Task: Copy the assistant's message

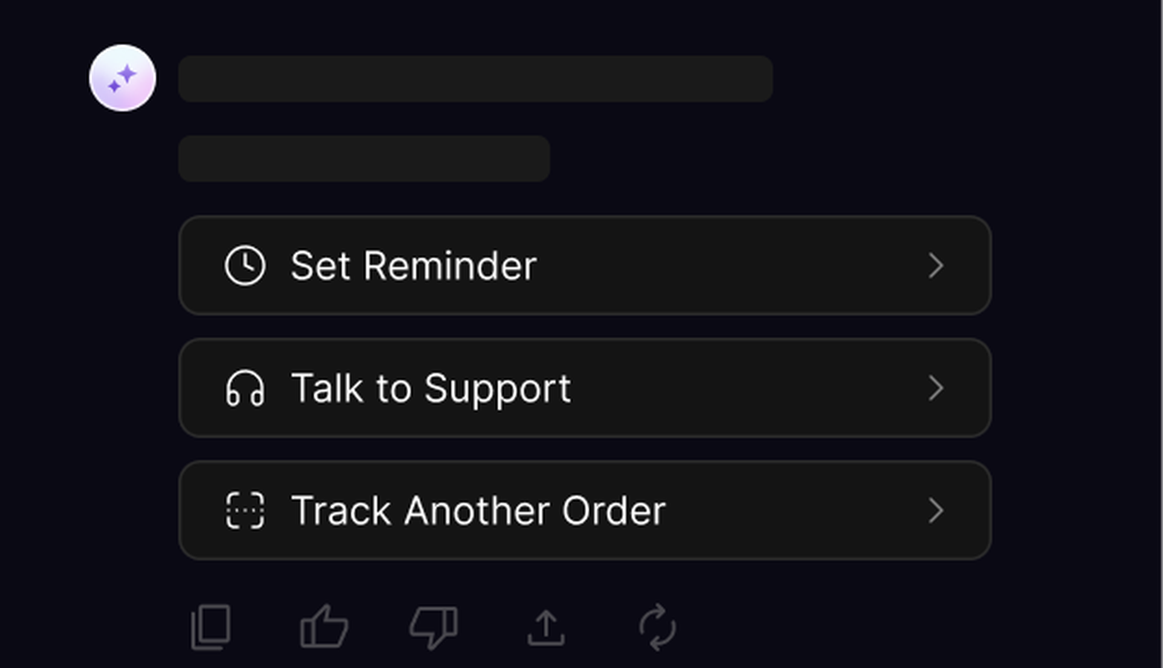Action: (211, 627)
